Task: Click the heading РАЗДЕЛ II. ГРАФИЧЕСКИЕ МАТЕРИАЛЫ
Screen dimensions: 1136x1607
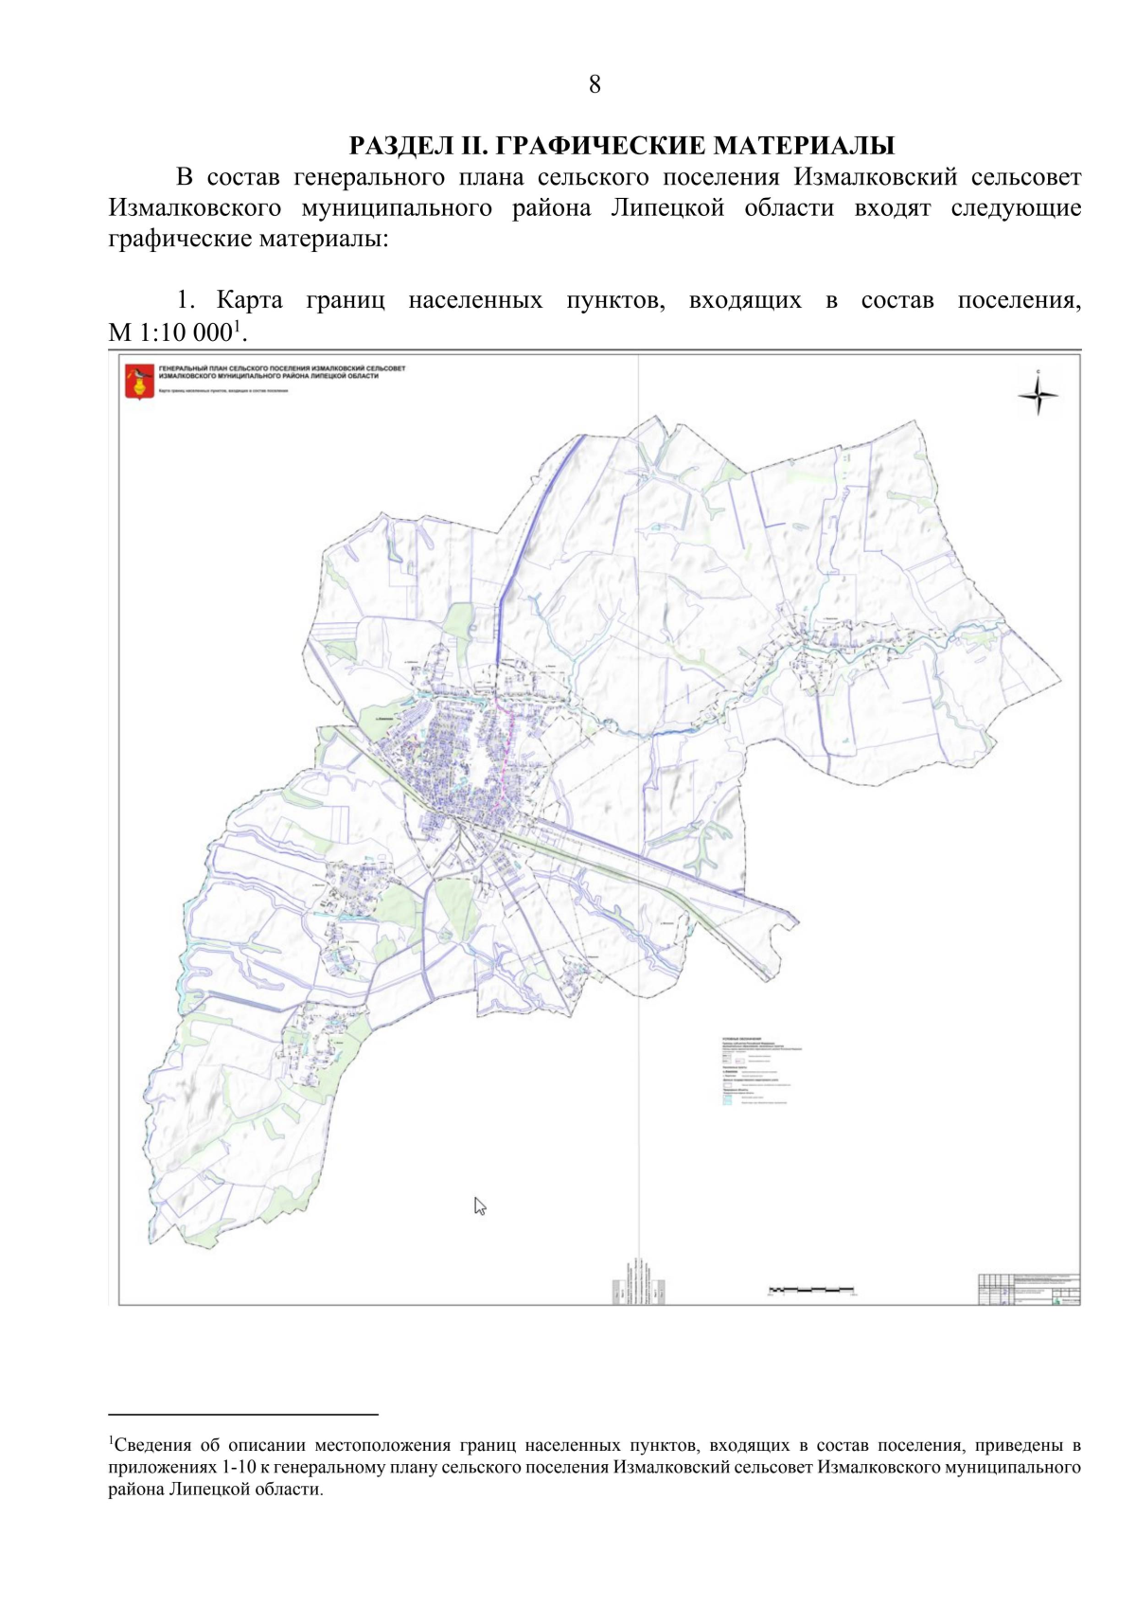Action: click(622, 145)
